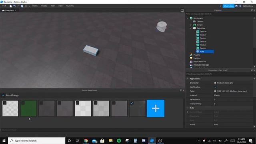This screenshot has width=256, height=144.
Task: Click the Lighting bulb icon
Action: tap(191, 58)
